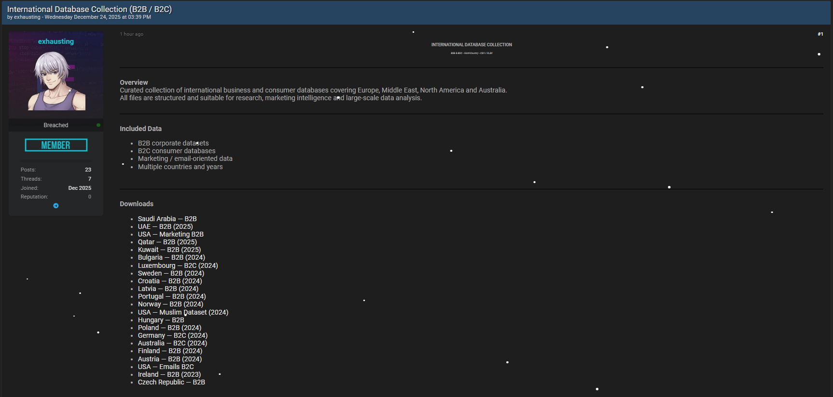Click the MEMBER rank badge
This screenshot has height=397, width=833.
click(x=56, y=145)
